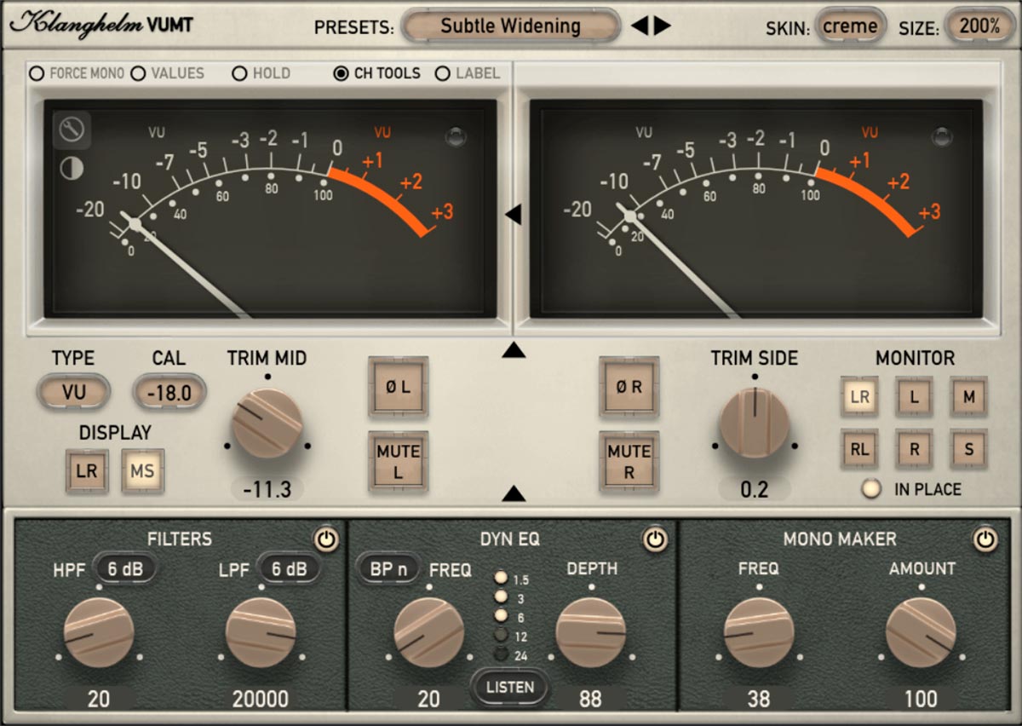
Task: Set MONITOR to S
Action: [968, 449]
